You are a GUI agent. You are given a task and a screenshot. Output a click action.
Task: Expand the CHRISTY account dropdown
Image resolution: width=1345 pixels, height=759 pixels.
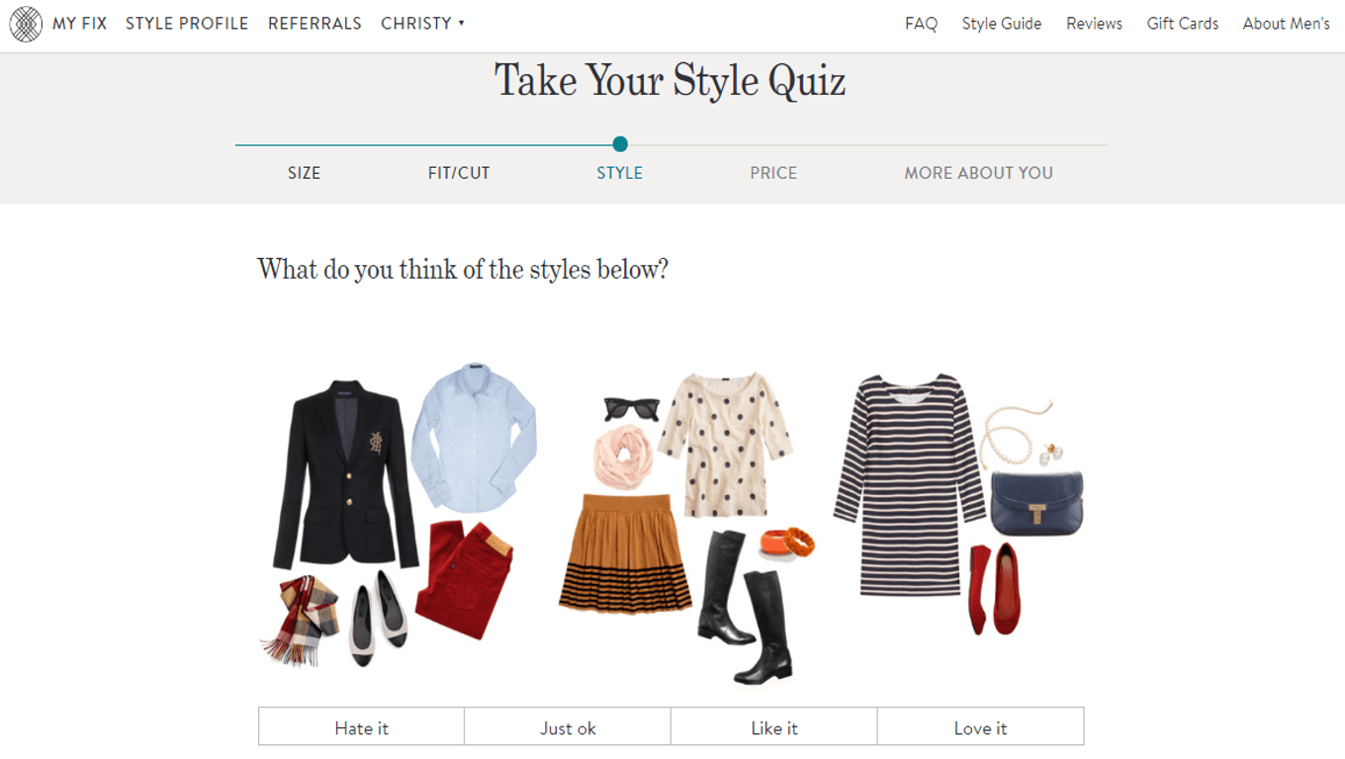coord(422,24)
